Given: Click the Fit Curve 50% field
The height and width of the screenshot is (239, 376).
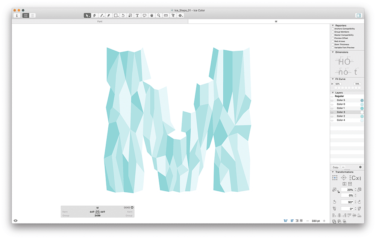Looking at the screenshot, I should click(x=338, y=84).
